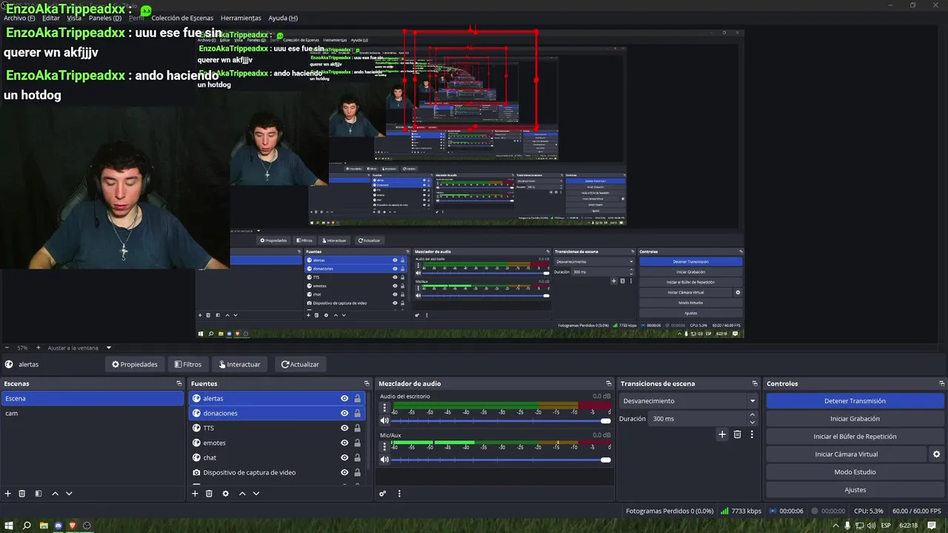Zoom out preview with minus icon
This screenshot has height=533, width=948.
coord(7,348)
